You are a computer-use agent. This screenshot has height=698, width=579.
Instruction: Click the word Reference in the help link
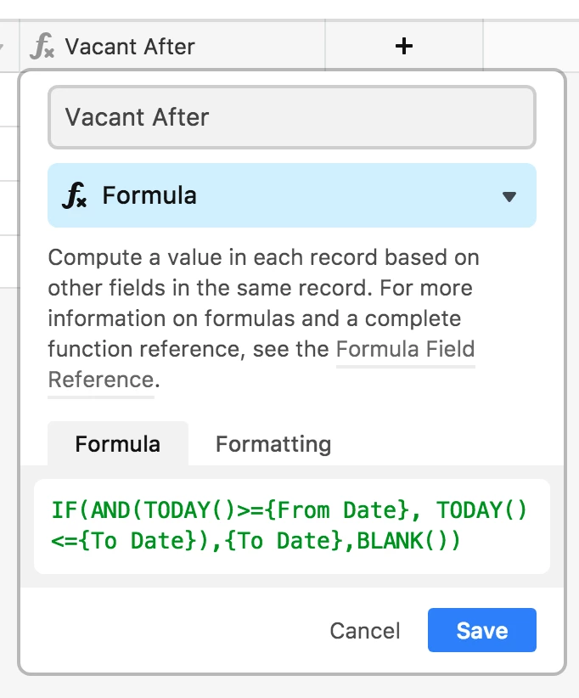click(100, 380)
